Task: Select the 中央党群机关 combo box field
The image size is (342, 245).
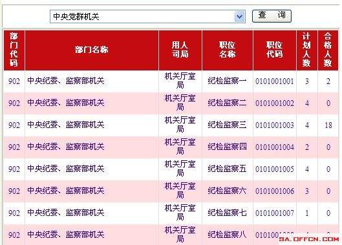Action: [x=147, y=17]
